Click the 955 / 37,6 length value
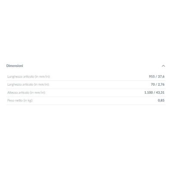The image size is (172, 172). (157, 77)
